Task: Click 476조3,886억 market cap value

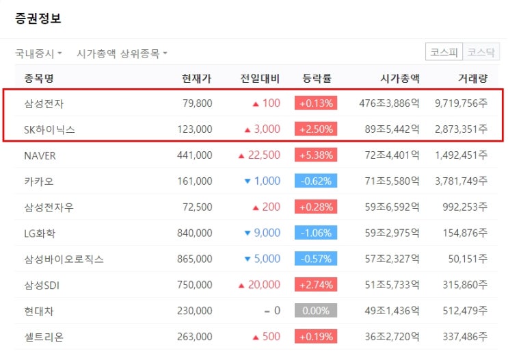Action: [390, 103]
